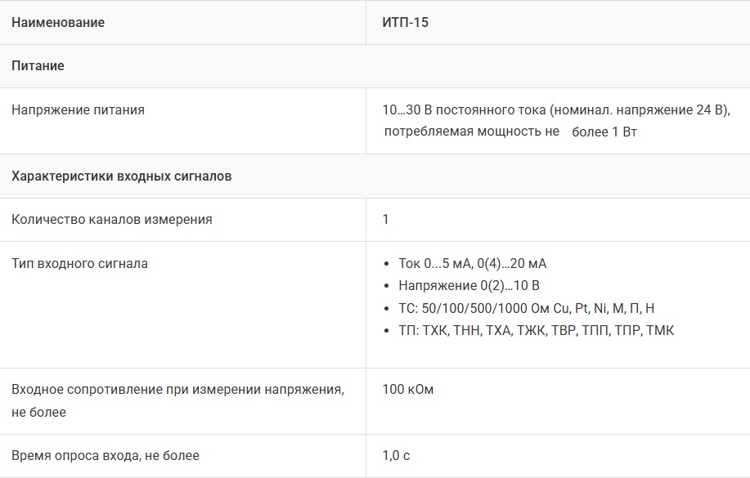Click the 'Напряжение питания' row label
Image resolution: width=750 pixels, height=478 pixels.
point(78,109)
